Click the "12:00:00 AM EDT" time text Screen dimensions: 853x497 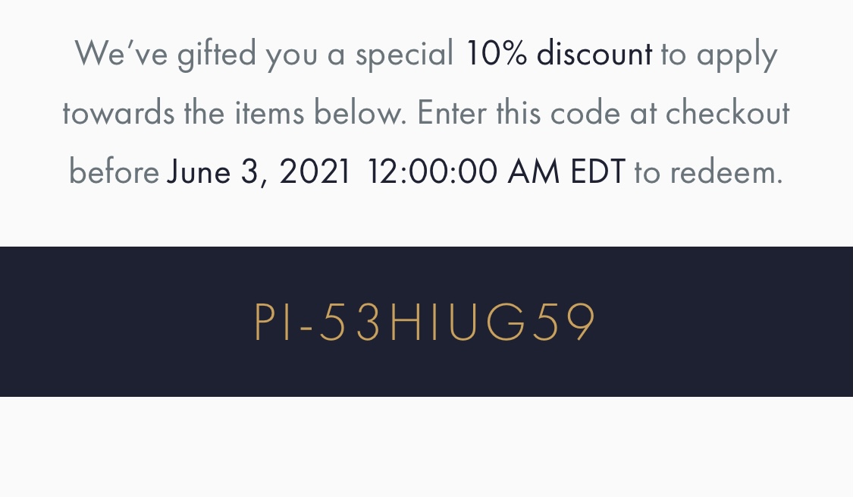point(496,172)
